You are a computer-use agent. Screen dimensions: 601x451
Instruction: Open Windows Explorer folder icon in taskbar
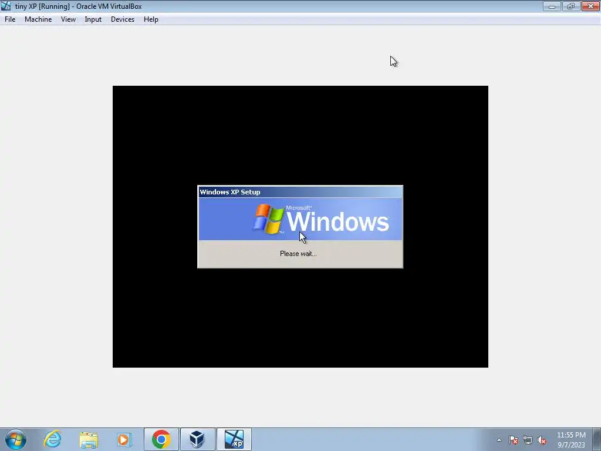coord(89,439)
